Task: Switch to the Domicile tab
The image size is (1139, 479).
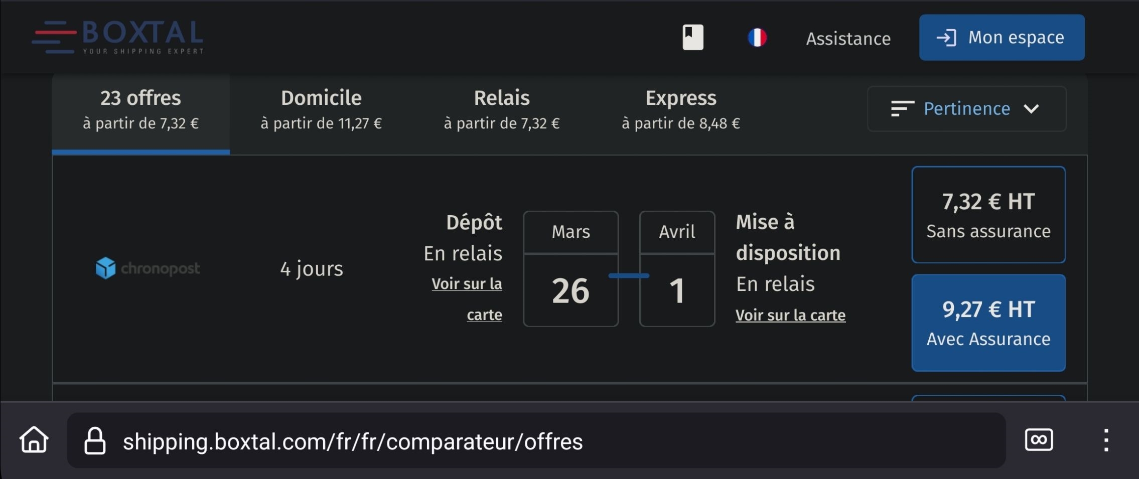Action: pos(321,109)
